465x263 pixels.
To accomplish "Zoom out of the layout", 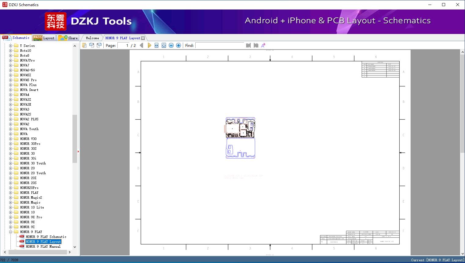I will click(x=171, y=45).
